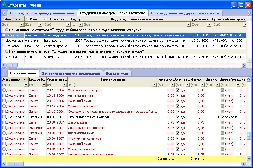Show next tabs with right arrow
Screen dimensions: 253x168
click(x=249, y=13)
